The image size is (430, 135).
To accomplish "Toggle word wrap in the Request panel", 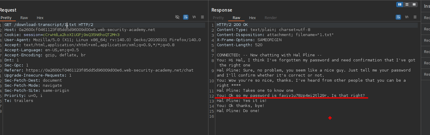I will [185, 17].
